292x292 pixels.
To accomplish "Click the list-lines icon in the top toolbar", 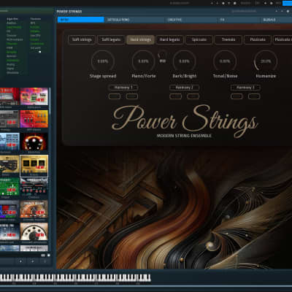I will (229, 3).
